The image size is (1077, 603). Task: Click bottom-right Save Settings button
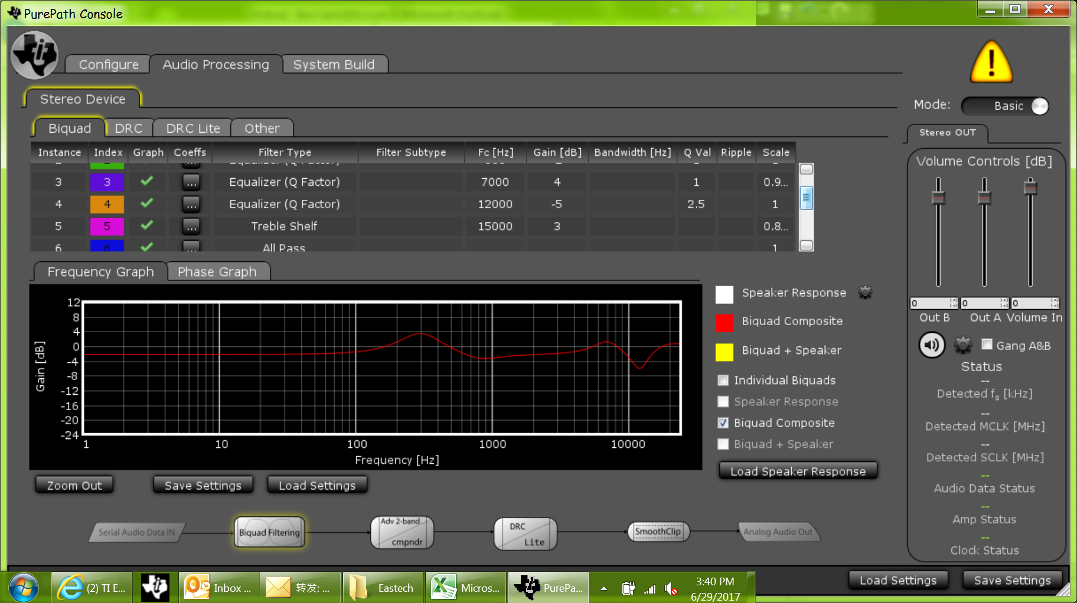1013,581
